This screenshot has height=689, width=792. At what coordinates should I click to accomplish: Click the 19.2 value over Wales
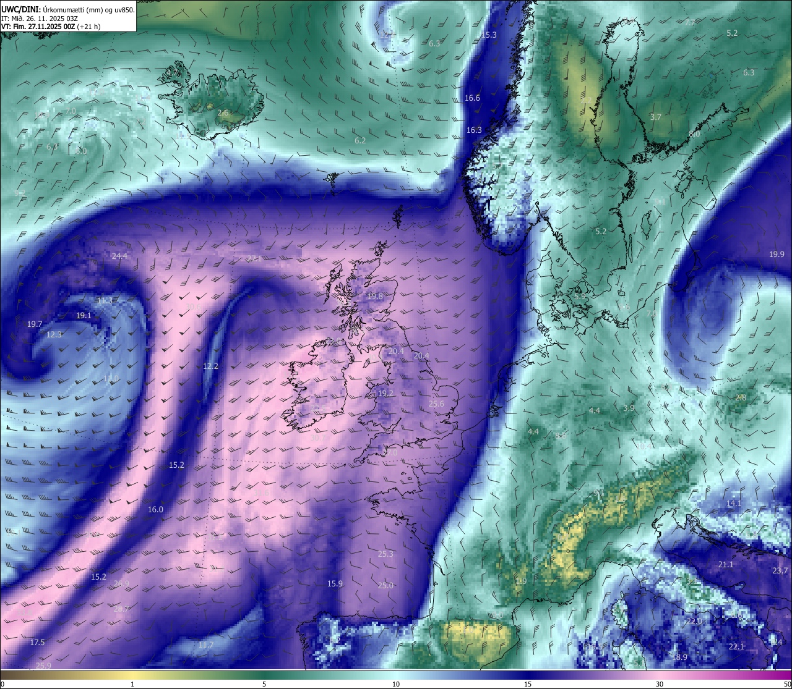tap(385, 393)
